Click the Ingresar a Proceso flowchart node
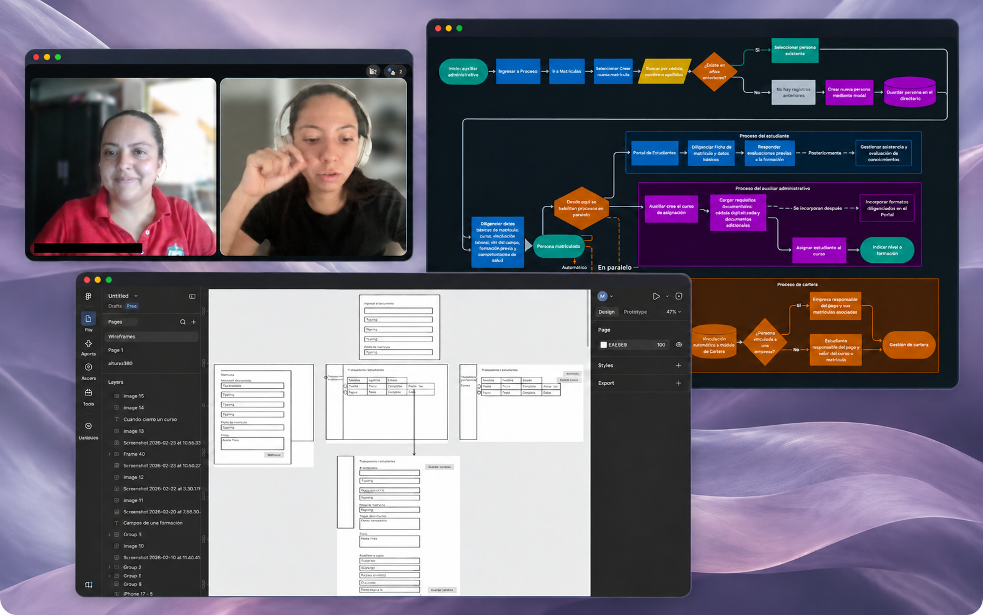 [x=518, y=71]
